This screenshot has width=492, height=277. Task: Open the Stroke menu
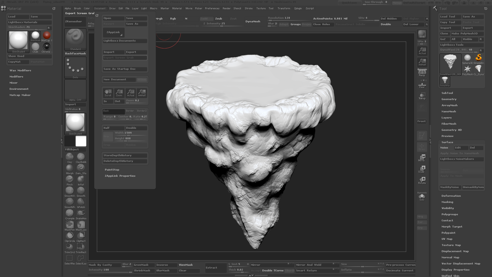pyautogui.click(x=249, y=8)
